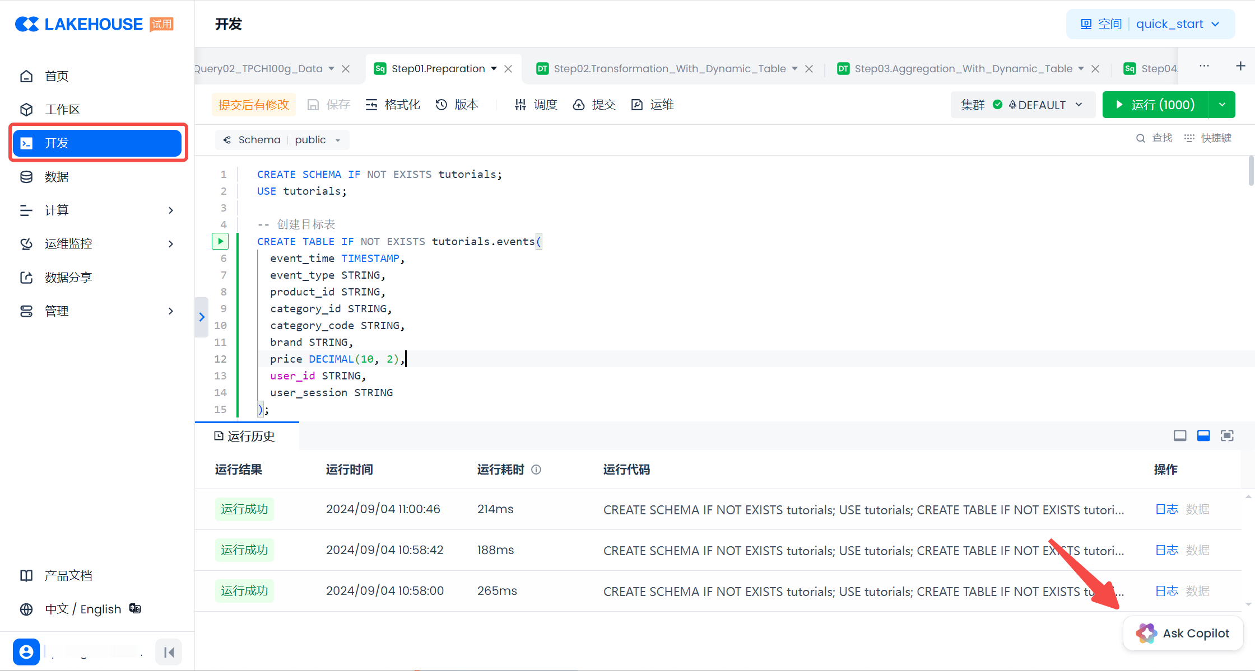Switch result panel to minimized layout icon
The image size is (1255, 671).
[1180, 435]
